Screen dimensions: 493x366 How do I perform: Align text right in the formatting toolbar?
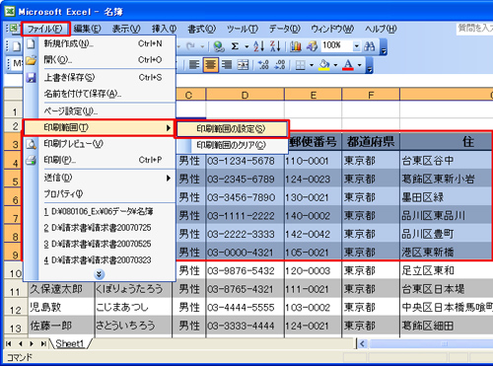coord(227,65)
